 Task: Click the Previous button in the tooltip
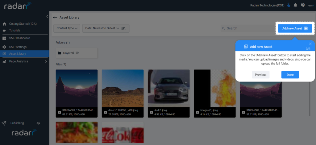point(260,75)
